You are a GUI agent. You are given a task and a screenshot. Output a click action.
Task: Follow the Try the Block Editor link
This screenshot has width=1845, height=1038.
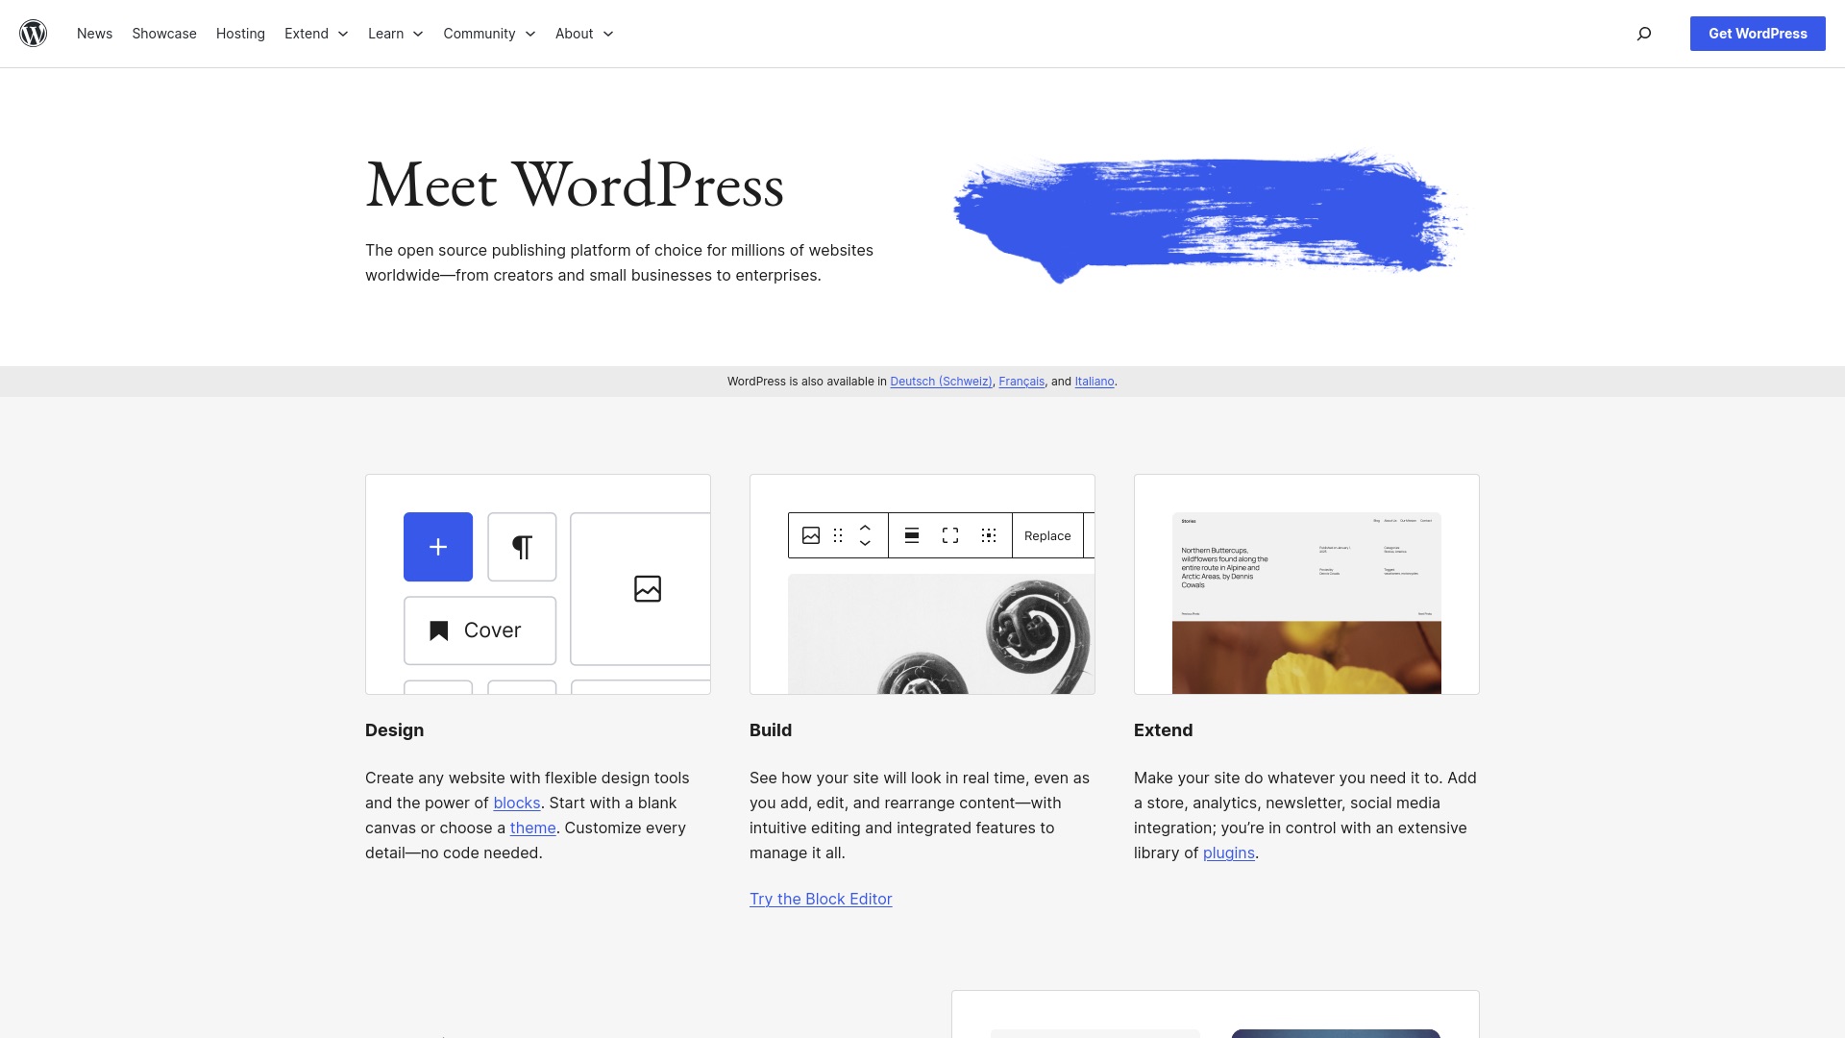(x=821, y=899)
